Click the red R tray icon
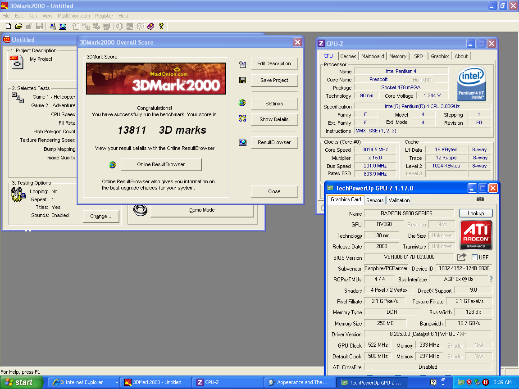The image size is (519, 389). pyautogui.click(x=486, y=382)
